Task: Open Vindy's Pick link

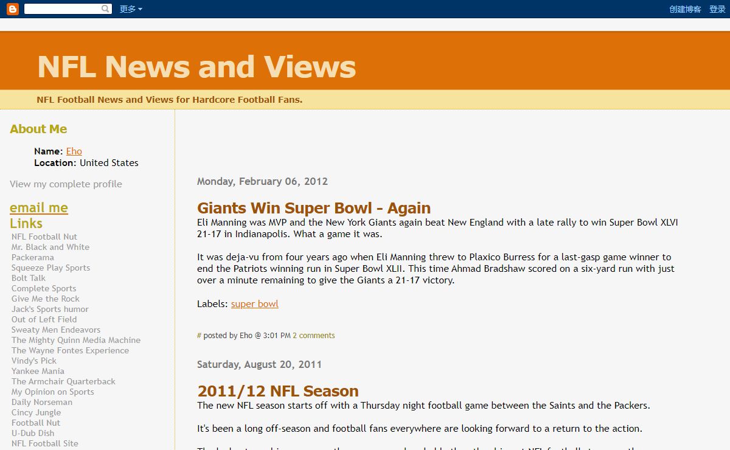Action: pos(34,361)
